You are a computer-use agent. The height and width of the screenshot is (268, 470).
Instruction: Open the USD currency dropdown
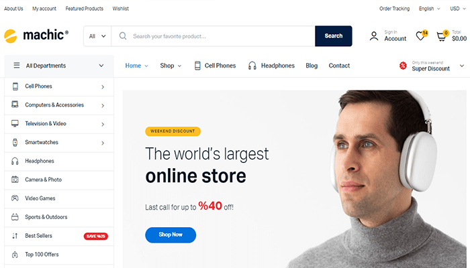(457, 9)
